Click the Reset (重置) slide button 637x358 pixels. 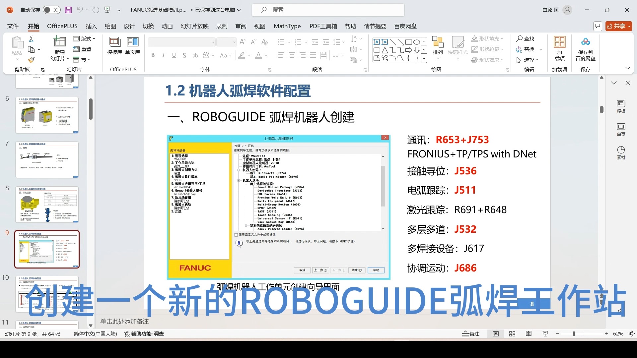click(82, 49)
